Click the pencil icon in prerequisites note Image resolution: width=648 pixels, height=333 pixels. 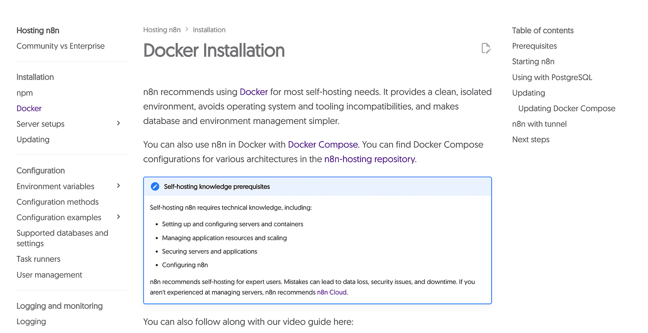click(x=155, y=187)
